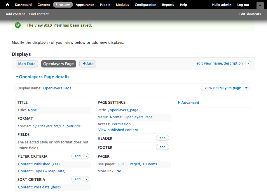This screenshot has height=196, width=267.
Task: Open dropdown beside edit view name/description
Action: tap(248, 63)
